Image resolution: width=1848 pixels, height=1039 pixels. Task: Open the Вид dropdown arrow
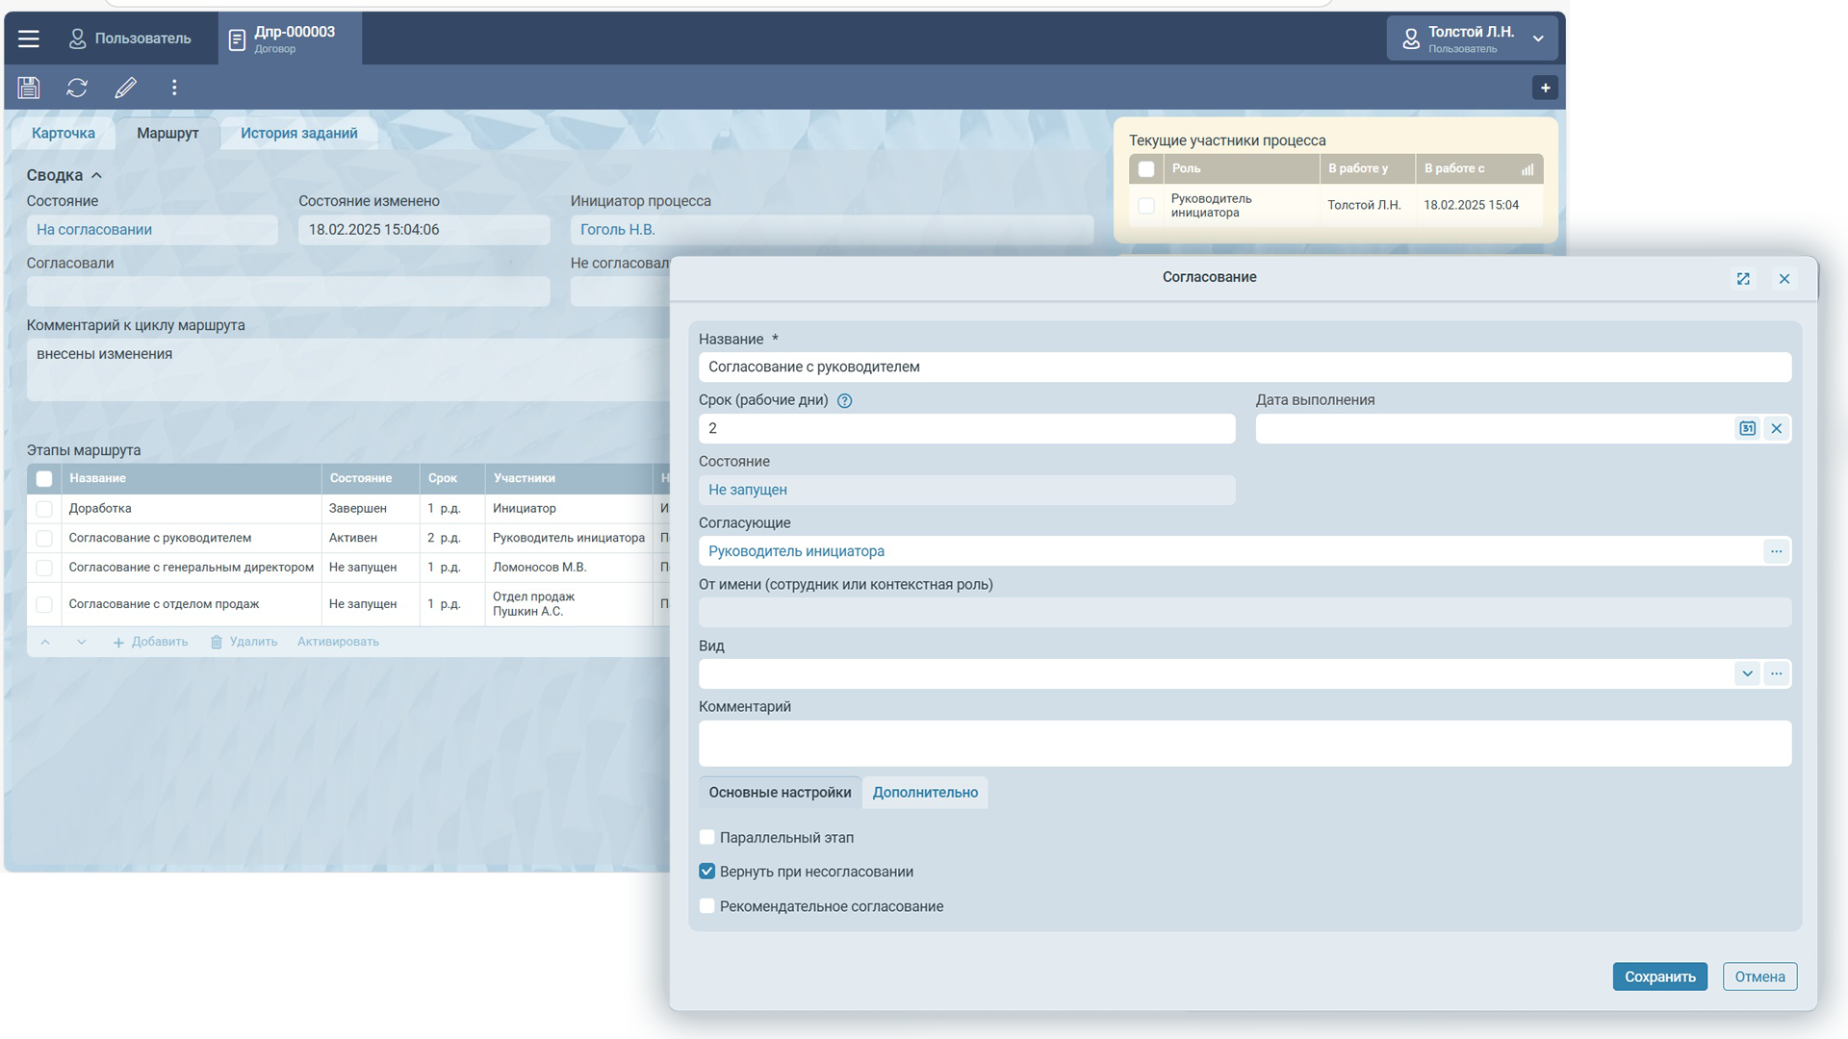coord(1747,673)
